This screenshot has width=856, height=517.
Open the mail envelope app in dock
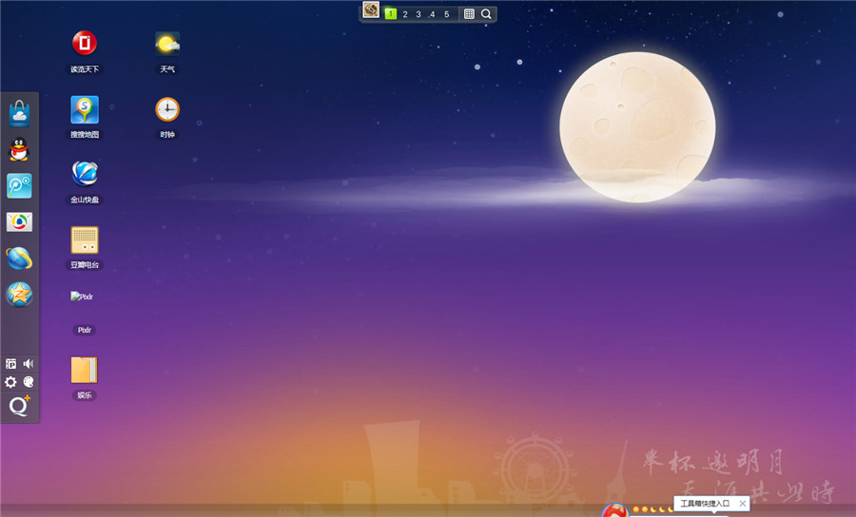19,221
